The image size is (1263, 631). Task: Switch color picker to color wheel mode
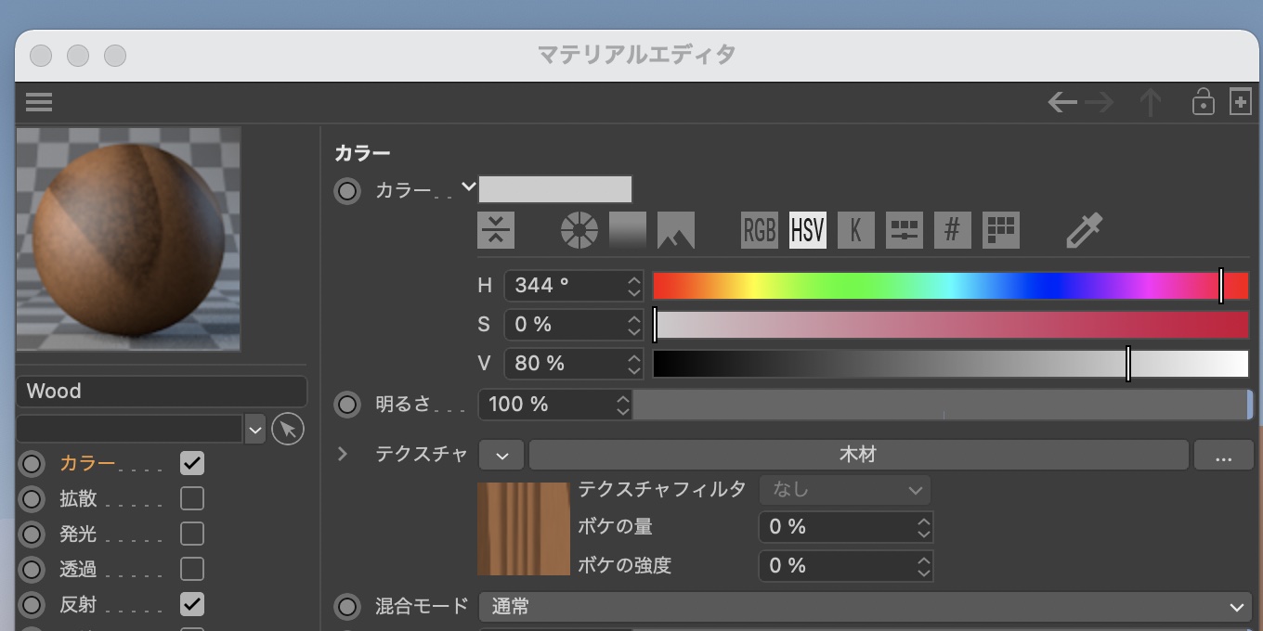(x=579, y=230)
